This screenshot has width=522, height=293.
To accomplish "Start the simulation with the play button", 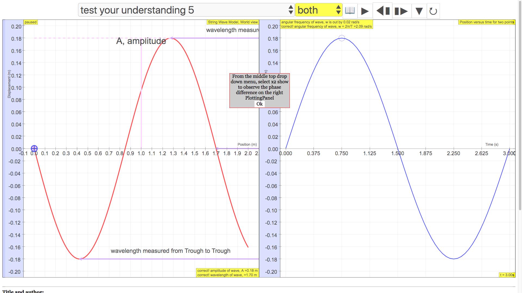I will tap(365, 11).
